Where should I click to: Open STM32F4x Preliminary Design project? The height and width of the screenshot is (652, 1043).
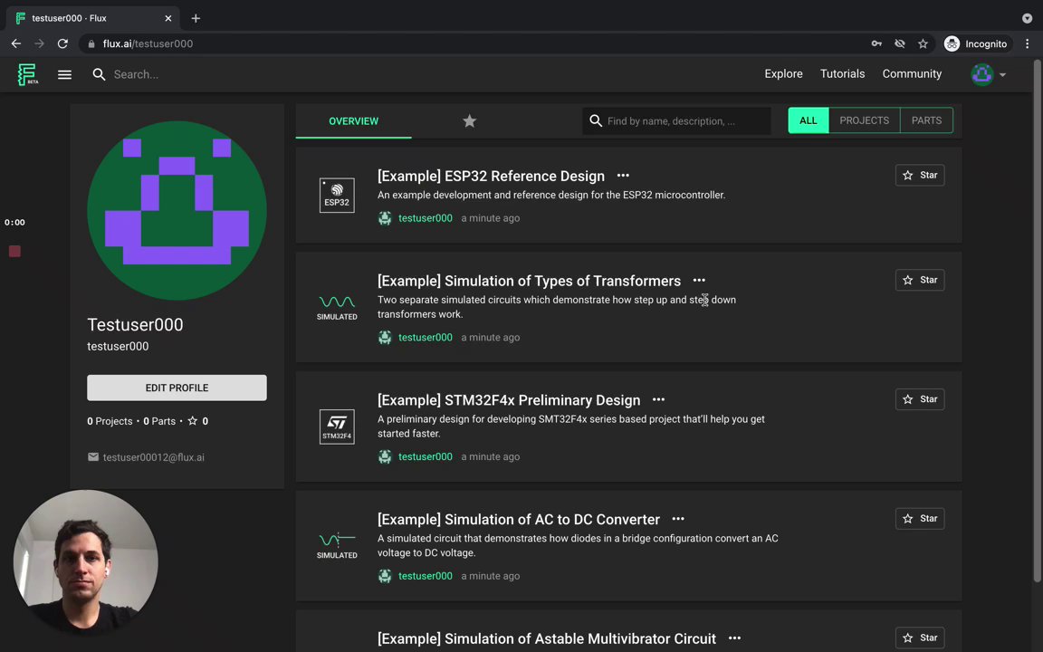pyautogui.click(x=509, y=400)
